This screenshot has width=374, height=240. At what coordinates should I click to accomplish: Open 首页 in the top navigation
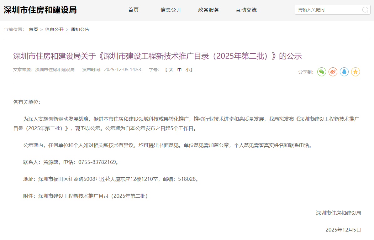coord(133,10)
